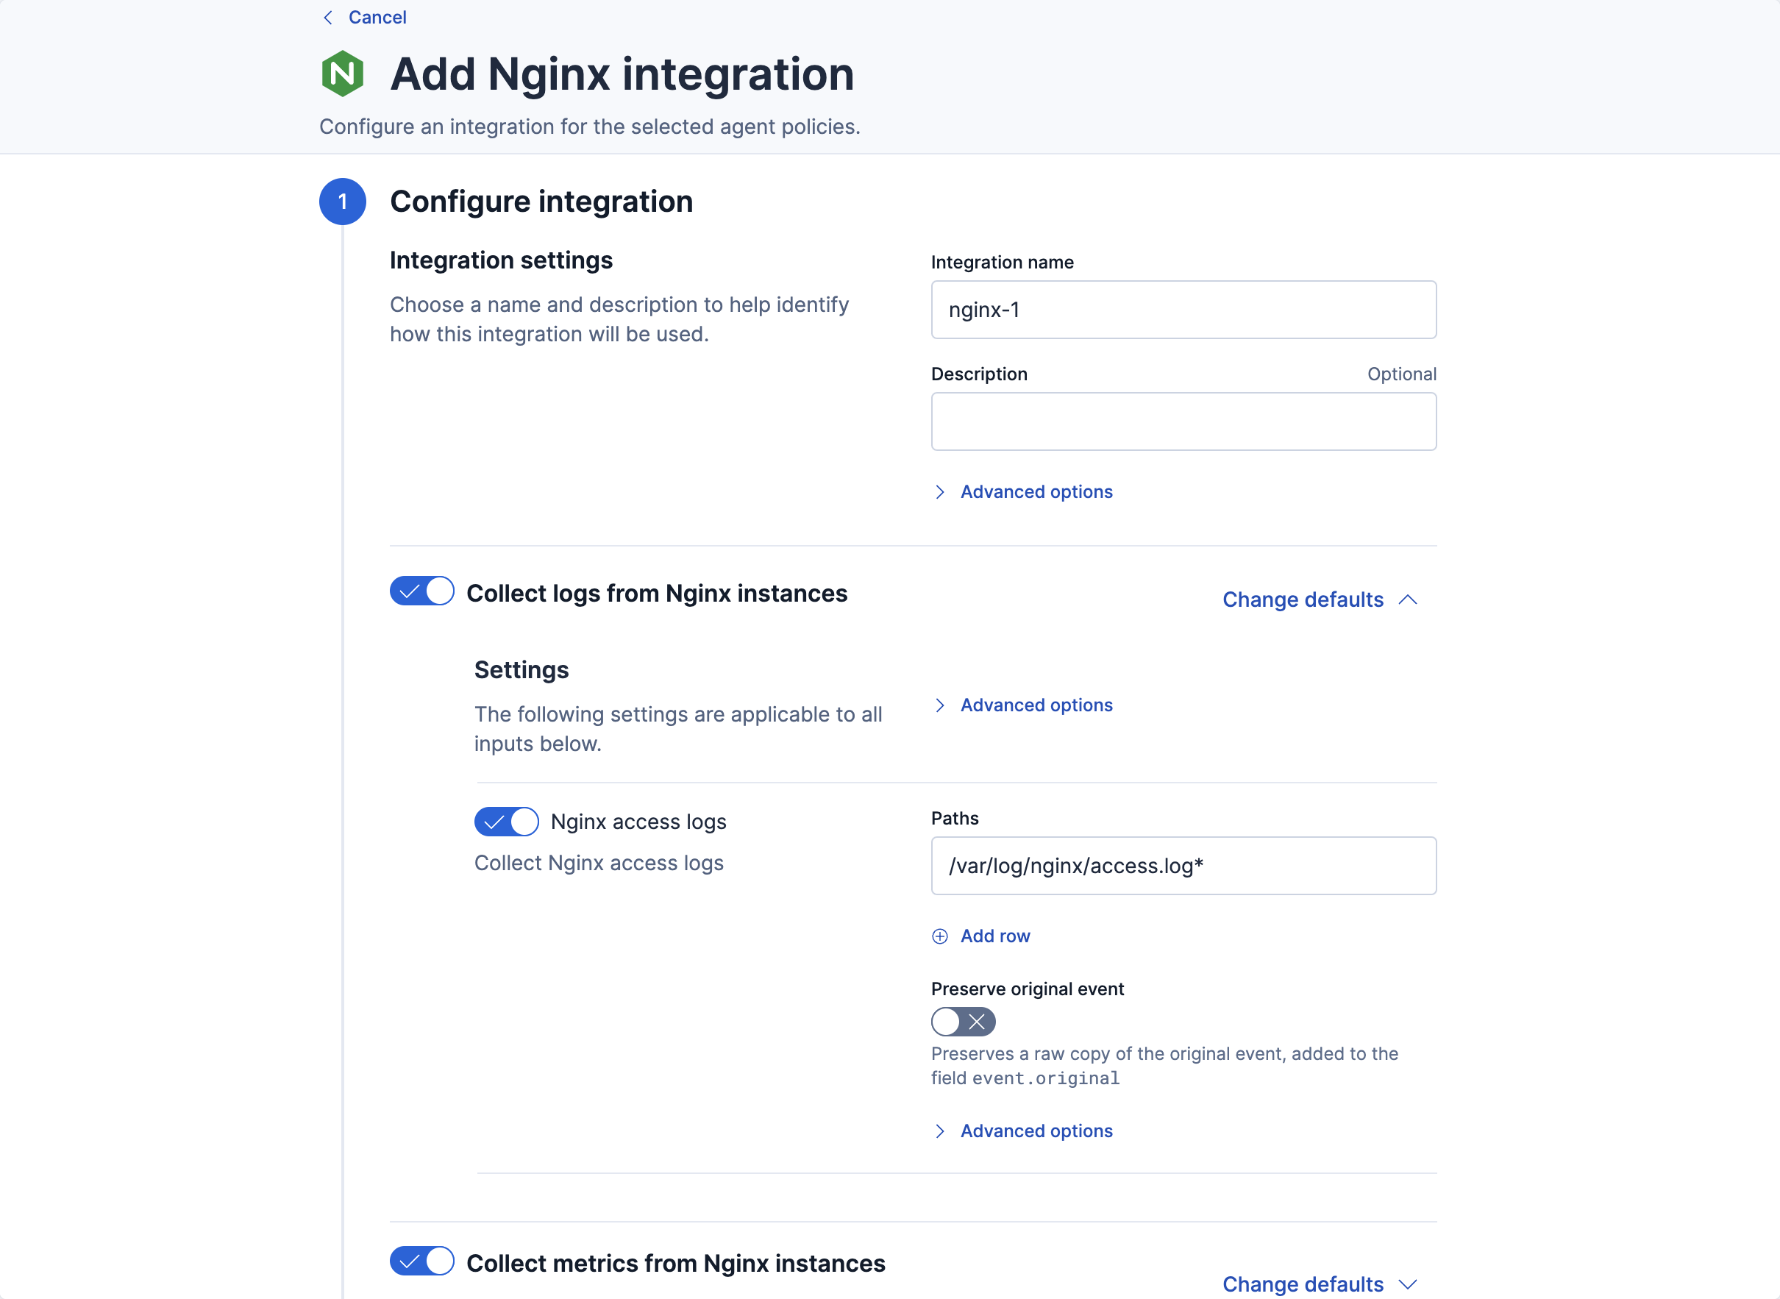Toggle the Nginx access logs switch
Viewport: 1780px width, 1299px height.
click(x=506, y=822)
